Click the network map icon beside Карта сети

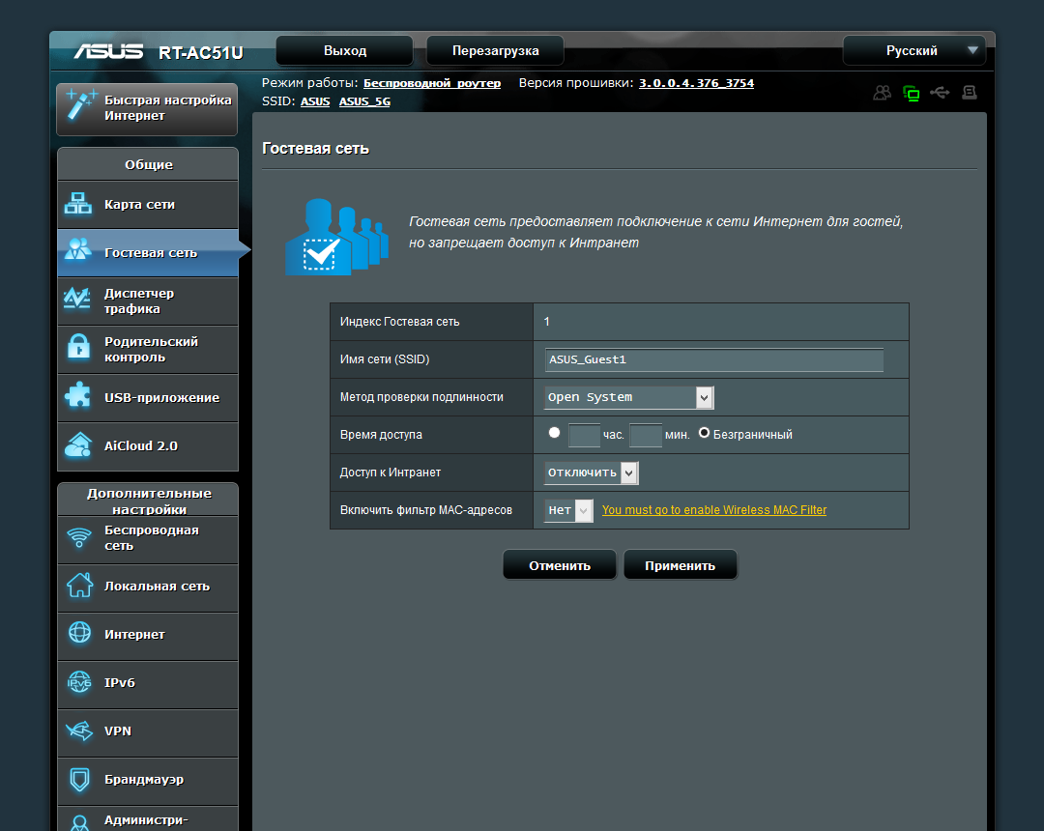78,204
